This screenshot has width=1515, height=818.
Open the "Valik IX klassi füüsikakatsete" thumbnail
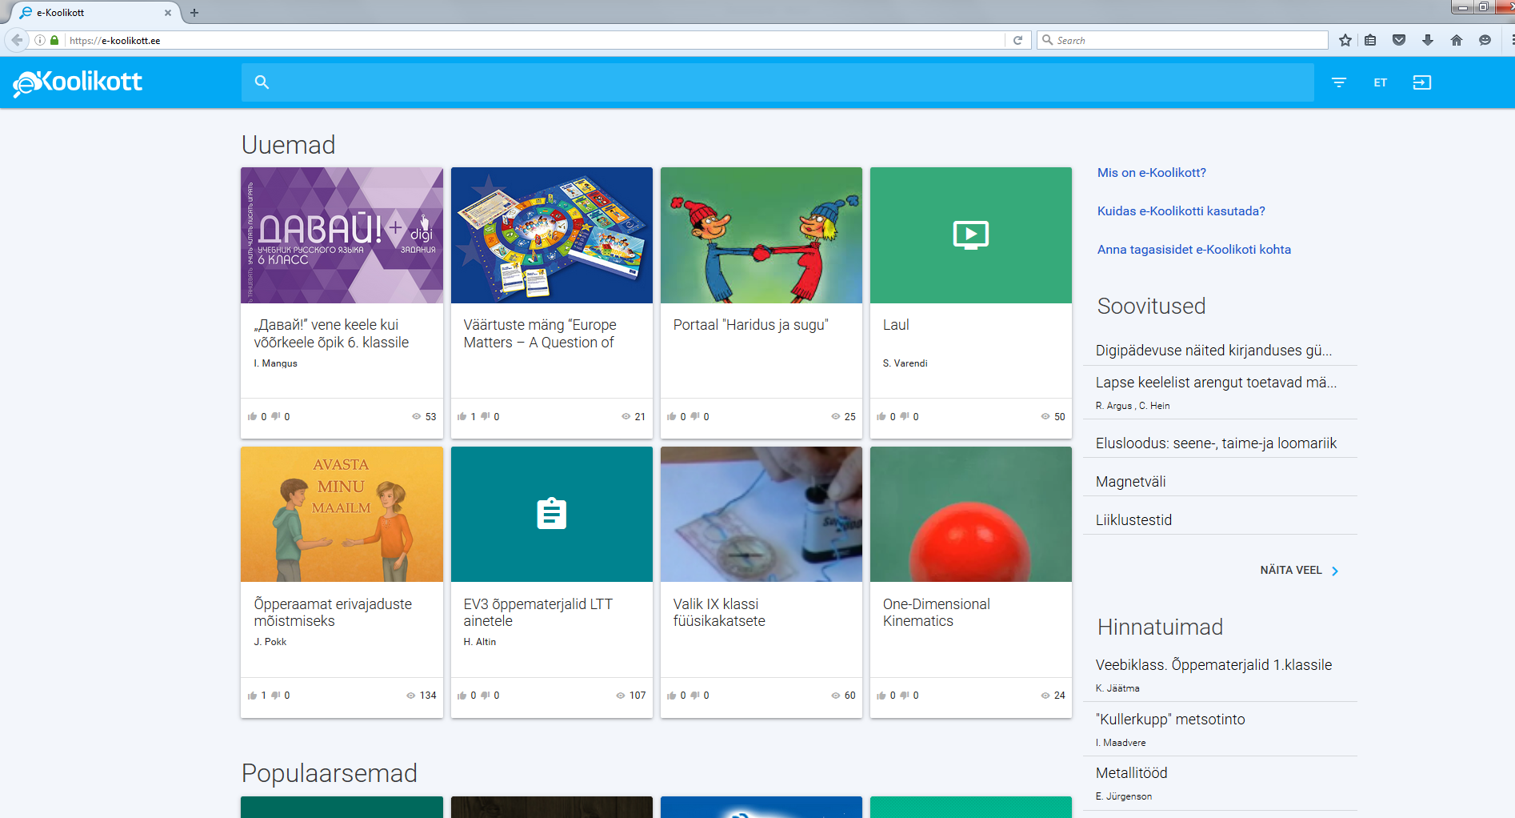[x=761, y=514]
